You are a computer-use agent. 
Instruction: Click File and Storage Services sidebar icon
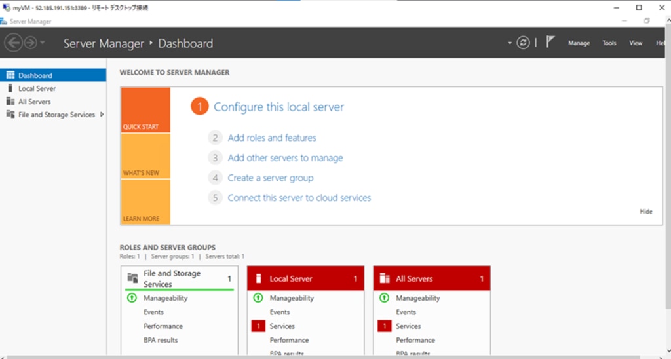point(10,114)
